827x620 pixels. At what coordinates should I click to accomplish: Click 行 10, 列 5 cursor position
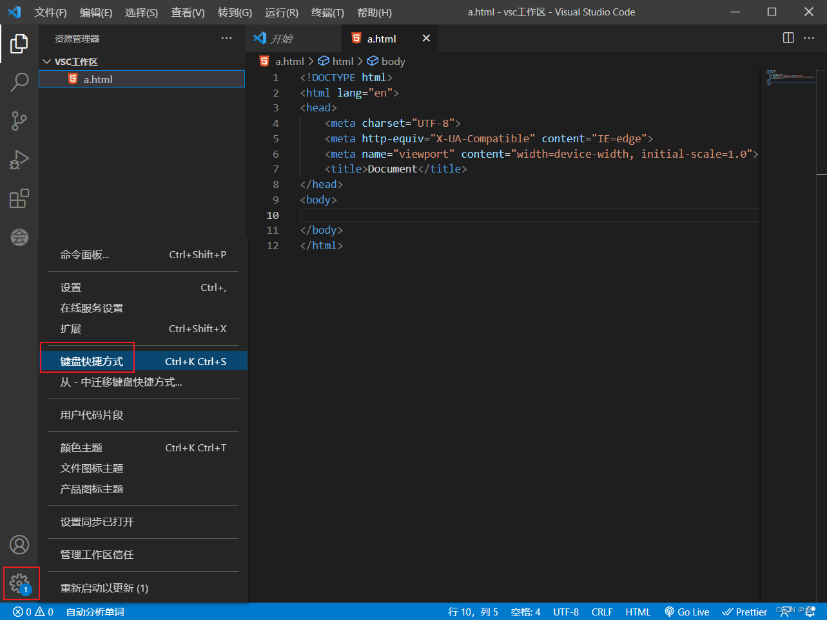point(473,612)
